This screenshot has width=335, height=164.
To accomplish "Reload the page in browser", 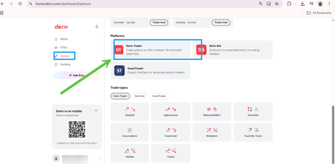I will point(20,4).
